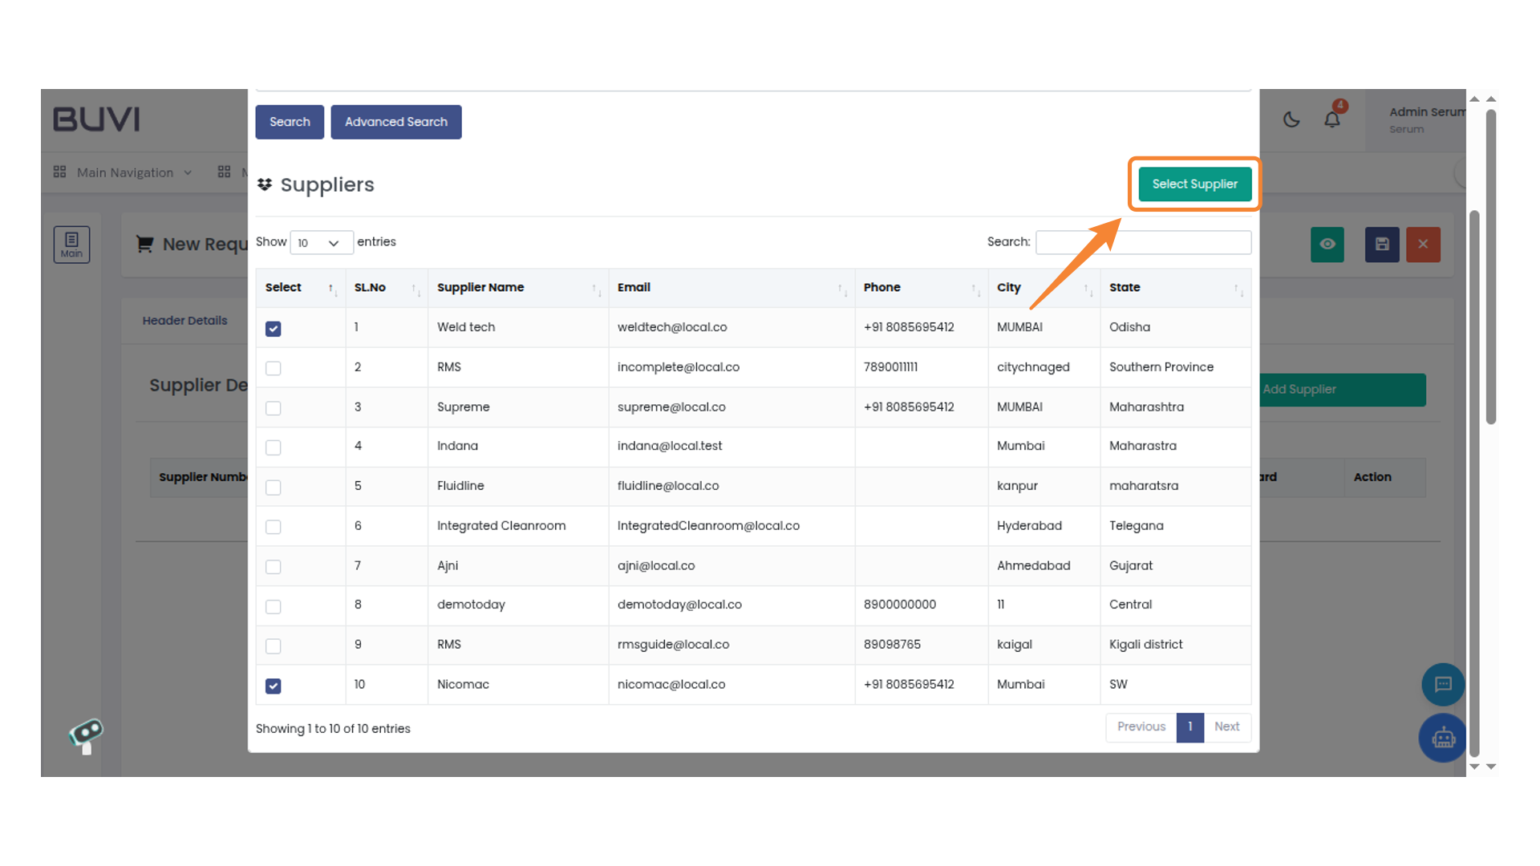Screen dimensions: 1540x866
Task: Open Advanced Search
Action: (395, 122)
